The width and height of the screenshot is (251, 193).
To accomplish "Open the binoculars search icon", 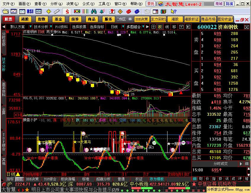I will pos(94,11).
